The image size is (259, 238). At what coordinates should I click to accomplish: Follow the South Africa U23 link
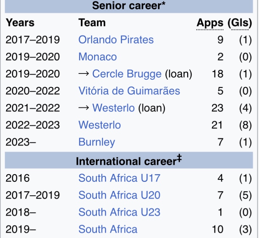pos(119,212)
